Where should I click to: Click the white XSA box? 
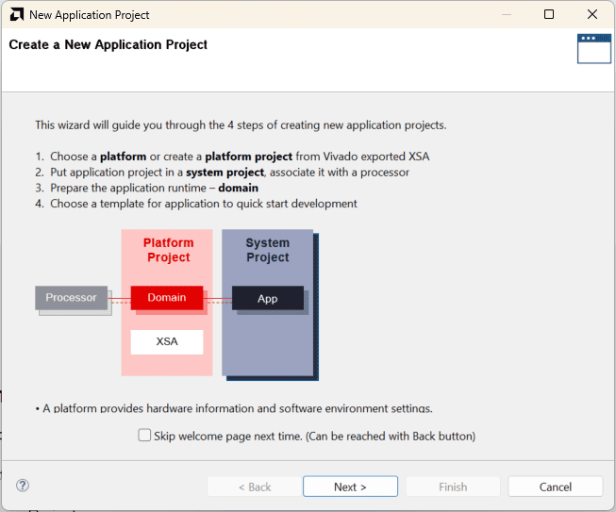pyautogui.click(x=167, y=341)
